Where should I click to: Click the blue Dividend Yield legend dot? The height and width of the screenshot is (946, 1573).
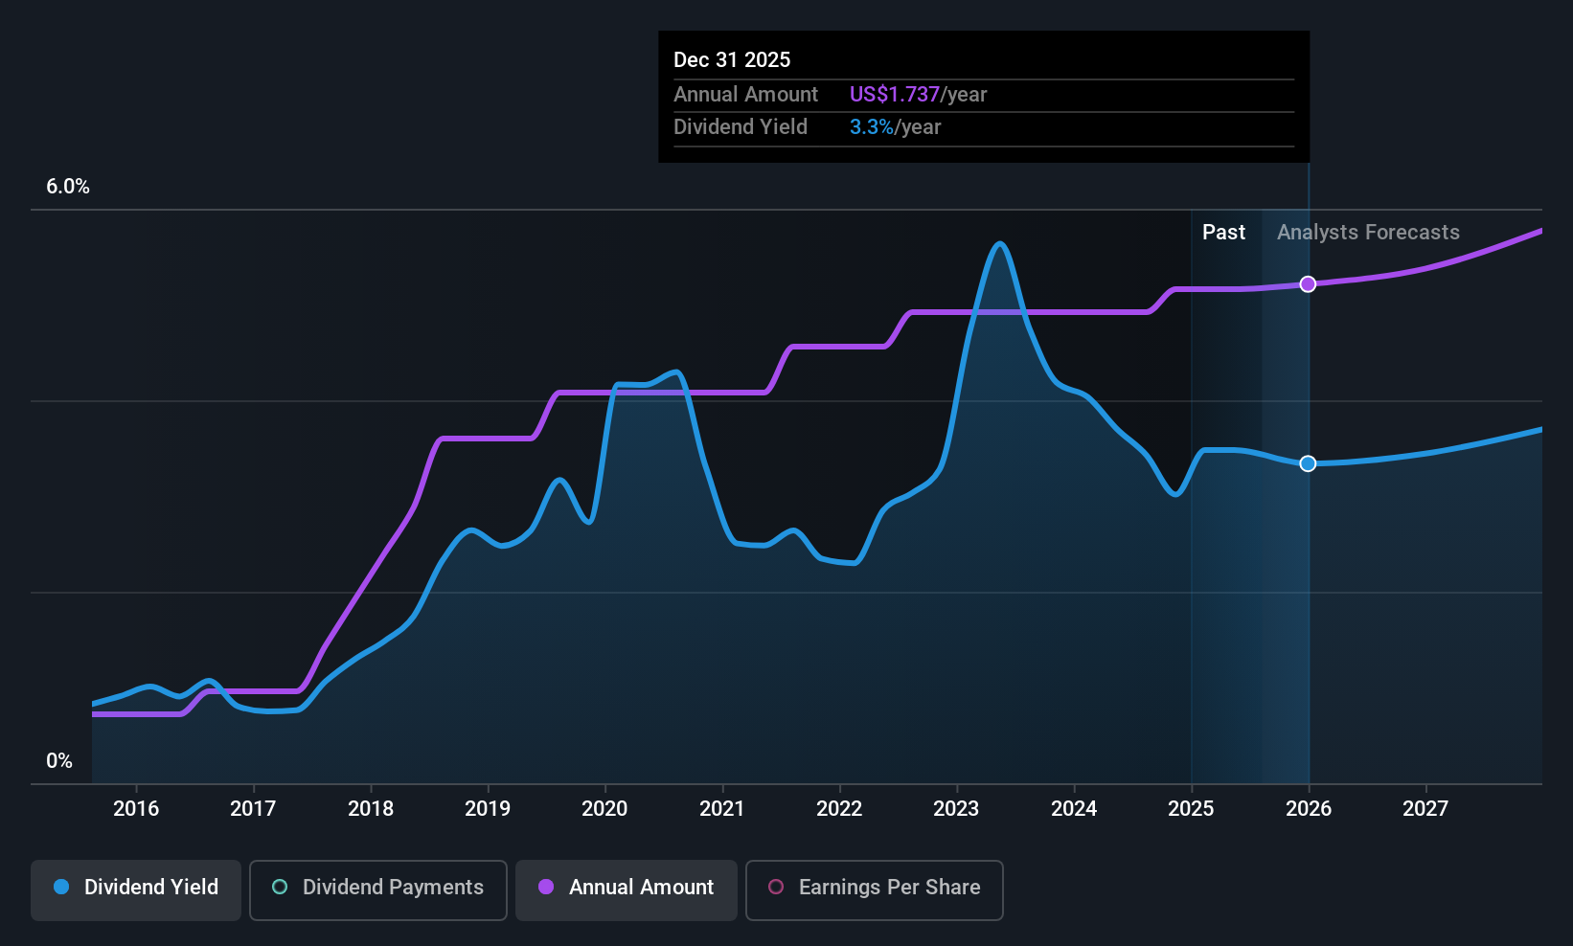[x=61, y=887]
